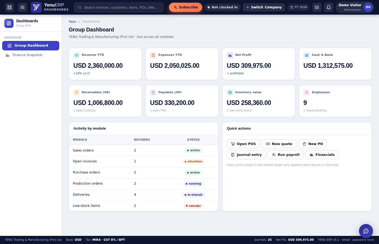Click the Tax: MIRA GST status entry
This screenshot has width=379, height=244.
[105, 240]
